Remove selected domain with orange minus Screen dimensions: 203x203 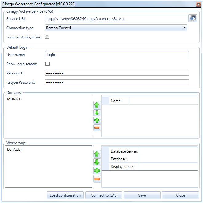tap(97, 128)
